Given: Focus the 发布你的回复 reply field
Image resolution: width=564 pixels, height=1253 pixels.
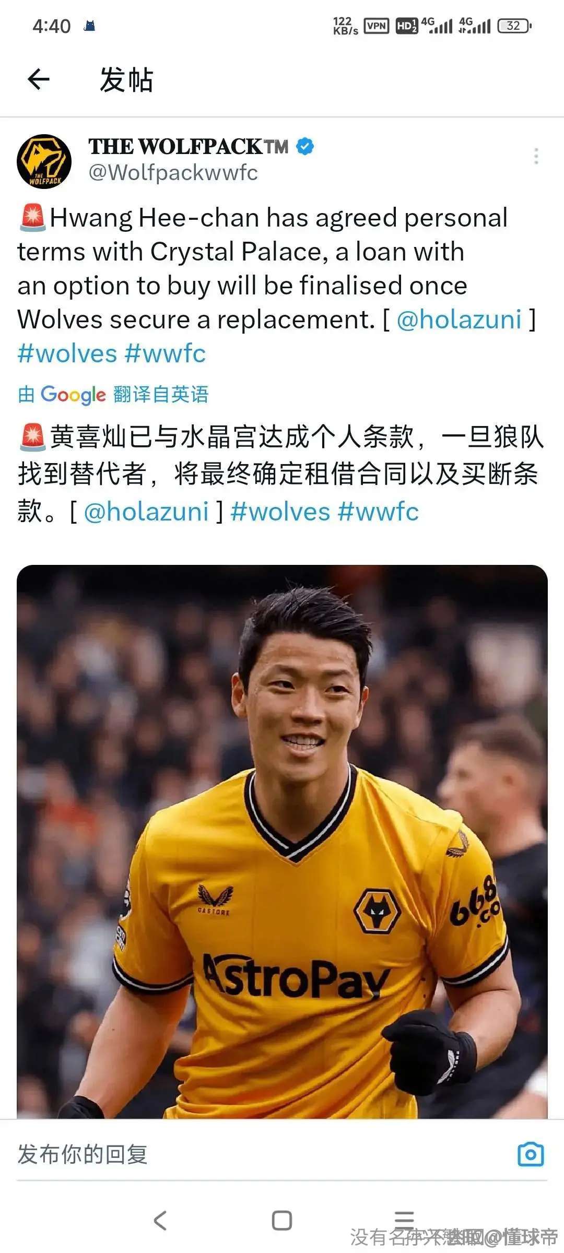Looking at the screenshot, I should [x=261, y=1154].
